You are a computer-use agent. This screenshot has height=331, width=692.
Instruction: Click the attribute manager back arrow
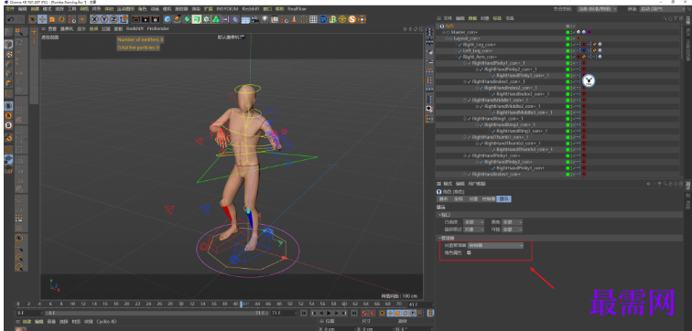point(648,183)
